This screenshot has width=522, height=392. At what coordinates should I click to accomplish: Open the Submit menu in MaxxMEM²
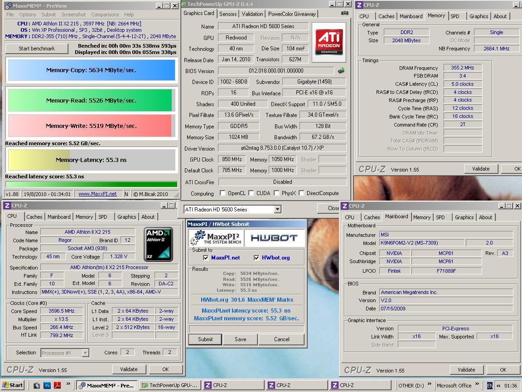click(48, 15)
